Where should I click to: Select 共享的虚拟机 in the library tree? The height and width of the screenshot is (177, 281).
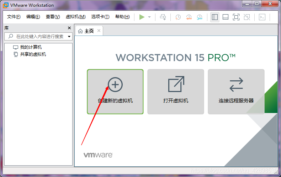30,54
